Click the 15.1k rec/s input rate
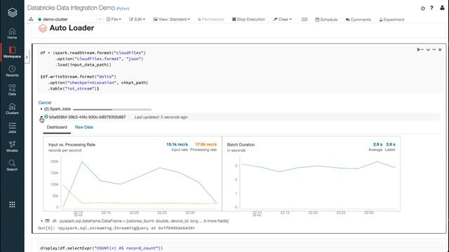Image resolution: width=449 pixels, height=252 pixels. pos(177,144)
